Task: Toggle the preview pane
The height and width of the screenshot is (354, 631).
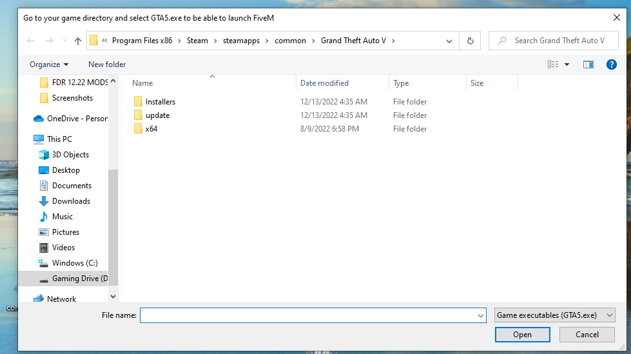Action: click(x=588, y=64)
